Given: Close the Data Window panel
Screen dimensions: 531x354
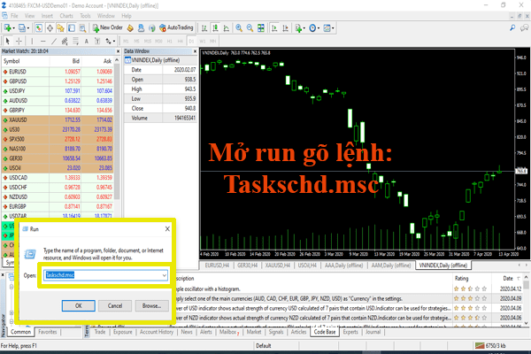Looking at the screenshot, I should [195, 51].
